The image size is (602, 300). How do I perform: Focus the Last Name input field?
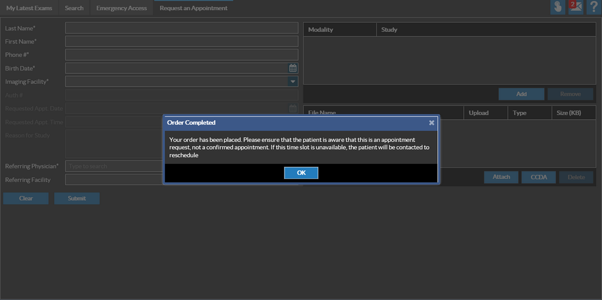[x=182, y=28]
